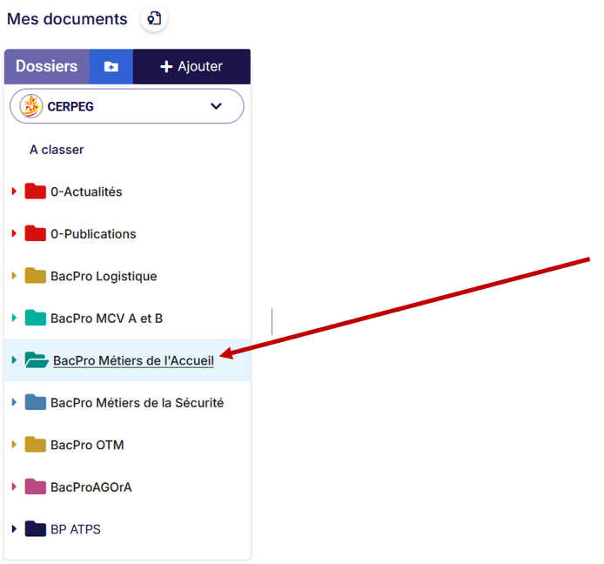The image size is (604, 564).
Task: Click the yellow BacPro Logistique folder icon
Action: (x=36, y=276)
